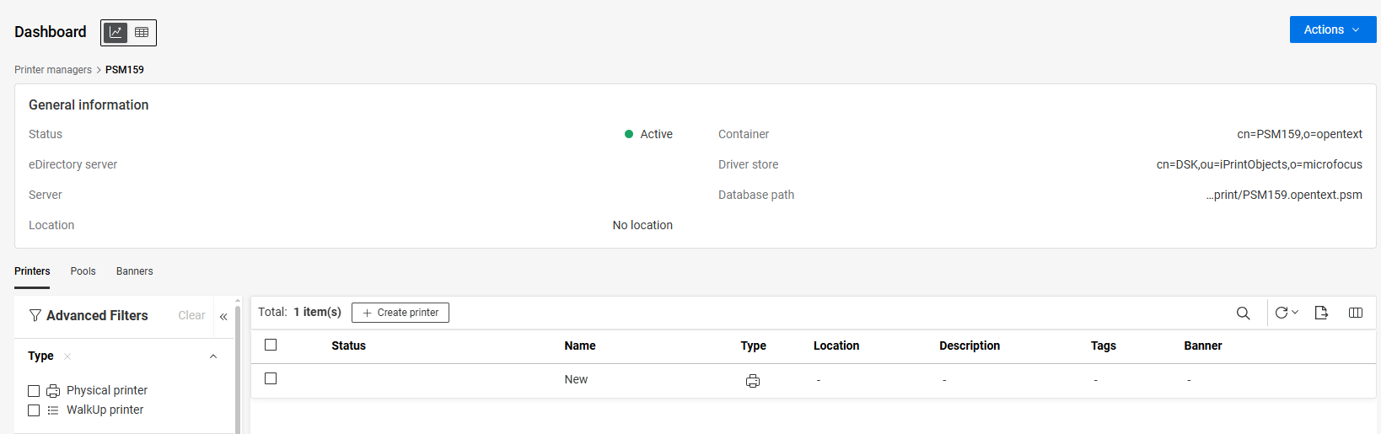Click the refresh icon
Viewport: 1381px width, 434px height.
(1281, 313)
